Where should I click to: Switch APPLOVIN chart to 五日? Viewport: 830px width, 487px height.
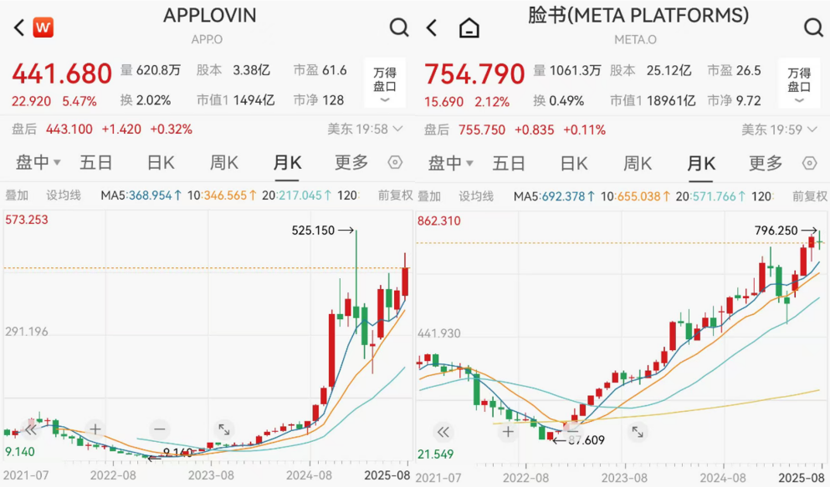(x=96, y=163)
